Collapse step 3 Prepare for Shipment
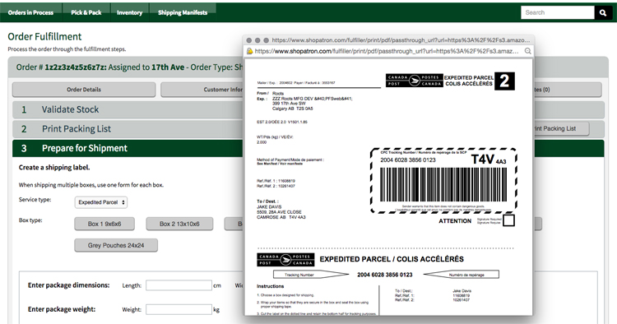 tap(128, 148)
